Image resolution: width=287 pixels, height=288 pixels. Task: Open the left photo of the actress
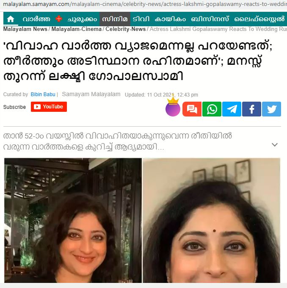[x=73, y=220]
